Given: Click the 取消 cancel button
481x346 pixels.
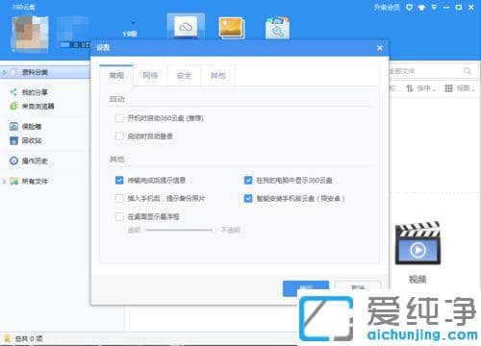Looking at the screenshot, I should tap(358, 287).
